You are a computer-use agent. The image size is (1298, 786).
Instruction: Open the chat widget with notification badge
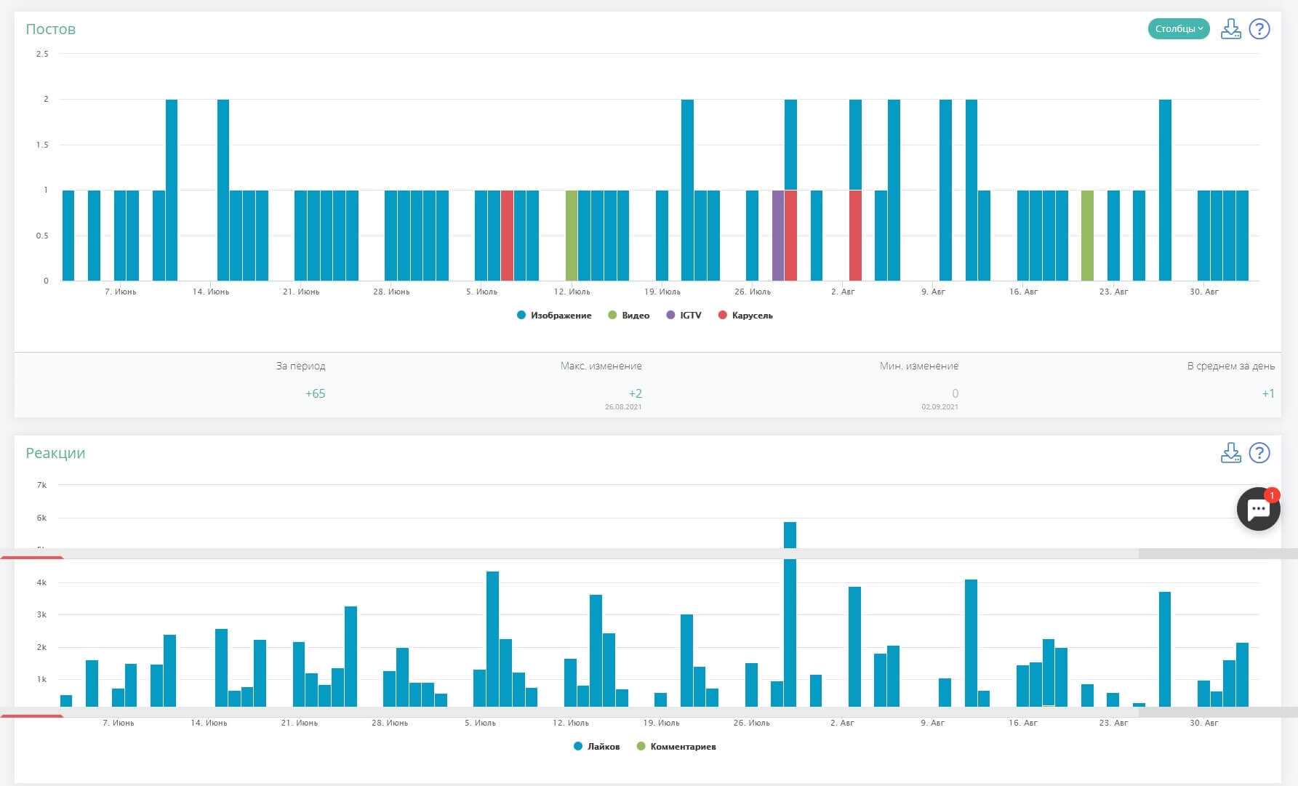(1258, 509)
